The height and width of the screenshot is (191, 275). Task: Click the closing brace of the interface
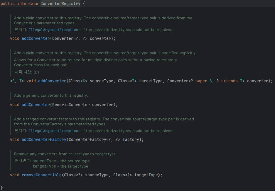(x=2, y=188)
